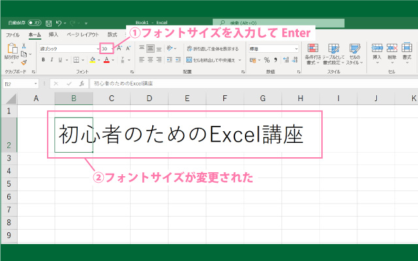Click the Cut scissors icon
Screen dimensions: 418x261
click(x=24, y=46)
